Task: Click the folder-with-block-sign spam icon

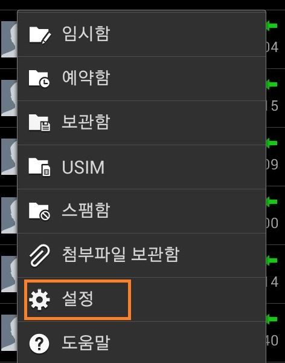Action: 39,211
